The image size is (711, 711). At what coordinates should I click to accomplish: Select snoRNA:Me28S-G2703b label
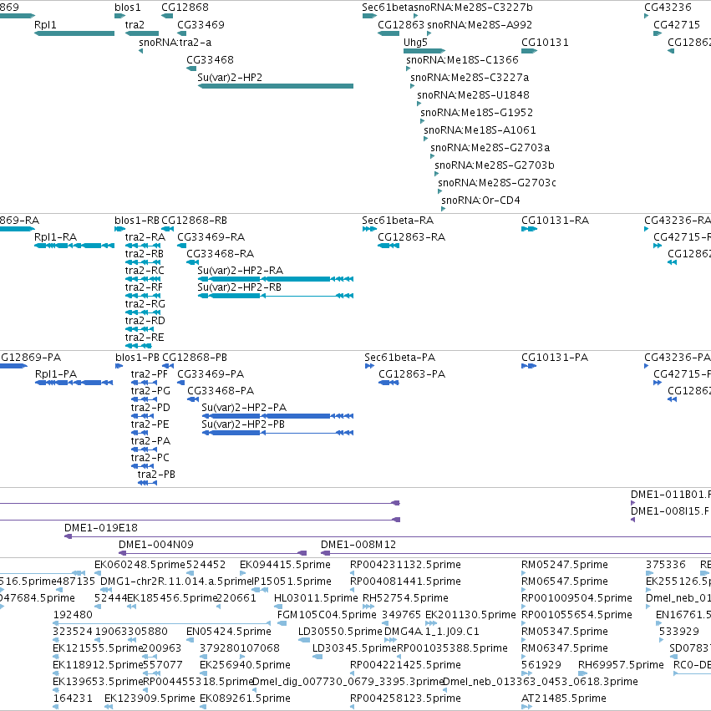pyautogui.click(x=495, y=165)
